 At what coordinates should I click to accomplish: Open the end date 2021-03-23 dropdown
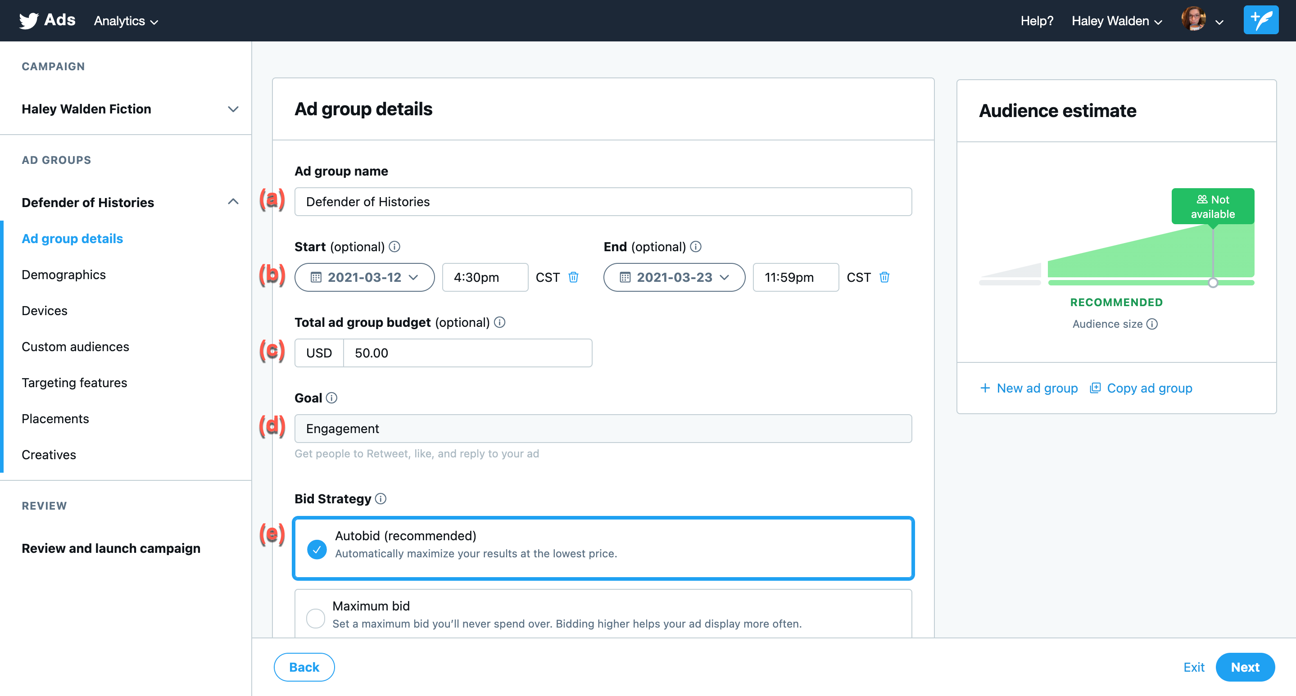pyautogui.click(x=674, y=277)
